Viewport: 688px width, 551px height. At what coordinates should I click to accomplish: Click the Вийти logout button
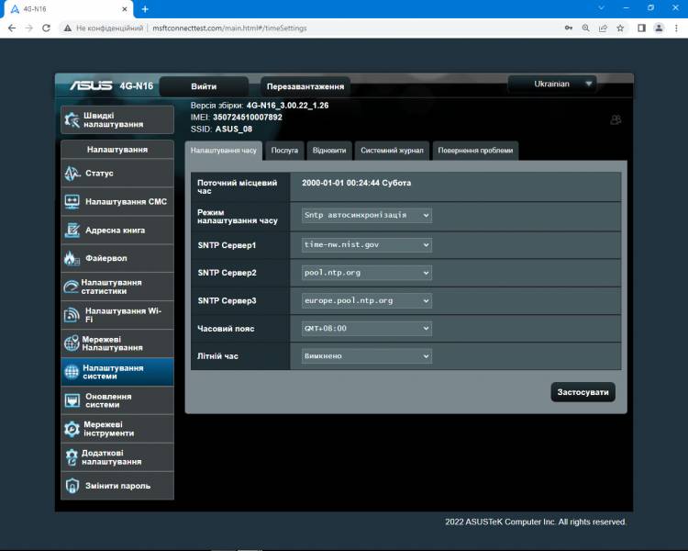pyautogui.click(x=204, y=86)
